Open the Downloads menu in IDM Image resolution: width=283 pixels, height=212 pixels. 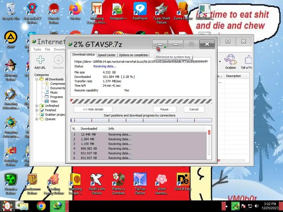tap(60, 49)
